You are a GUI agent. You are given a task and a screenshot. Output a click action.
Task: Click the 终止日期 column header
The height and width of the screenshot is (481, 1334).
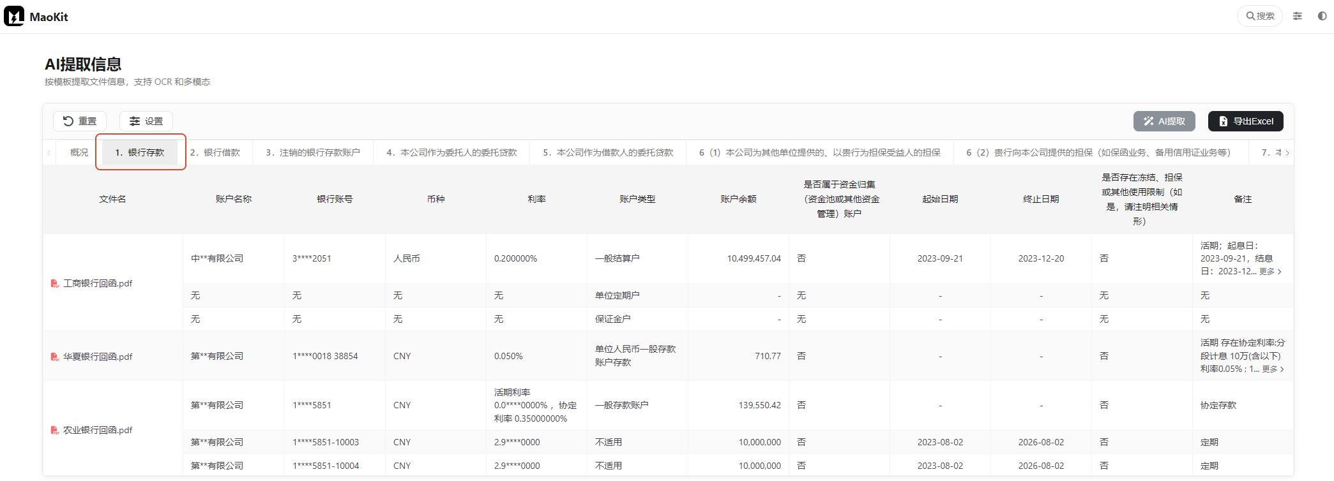[x=1041, y=199]
